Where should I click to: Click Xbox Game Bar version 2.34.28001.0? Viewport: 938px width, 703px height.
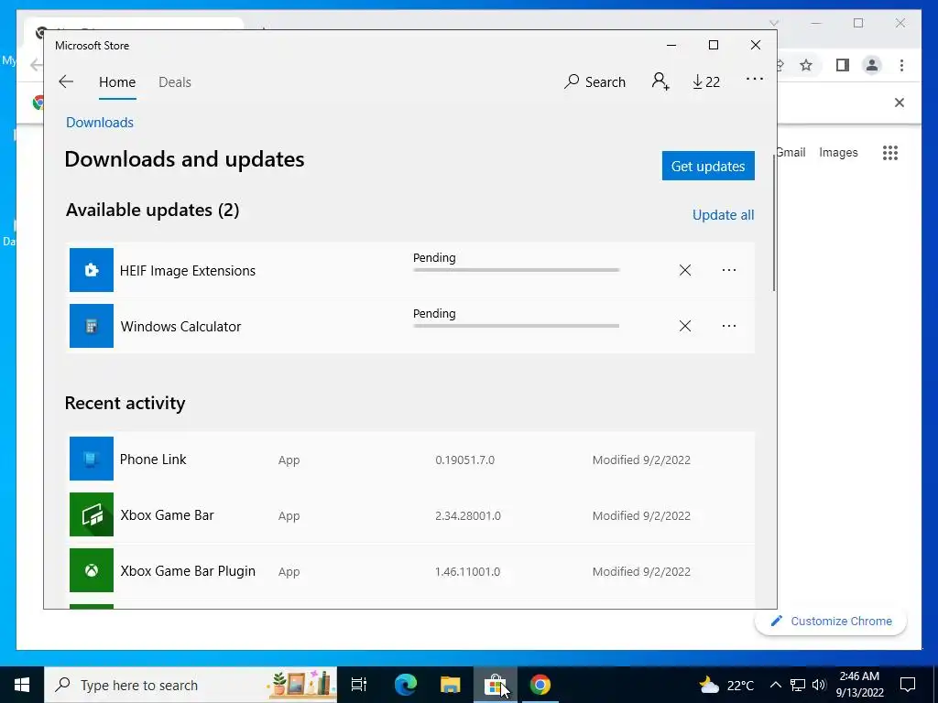point(468,515)
